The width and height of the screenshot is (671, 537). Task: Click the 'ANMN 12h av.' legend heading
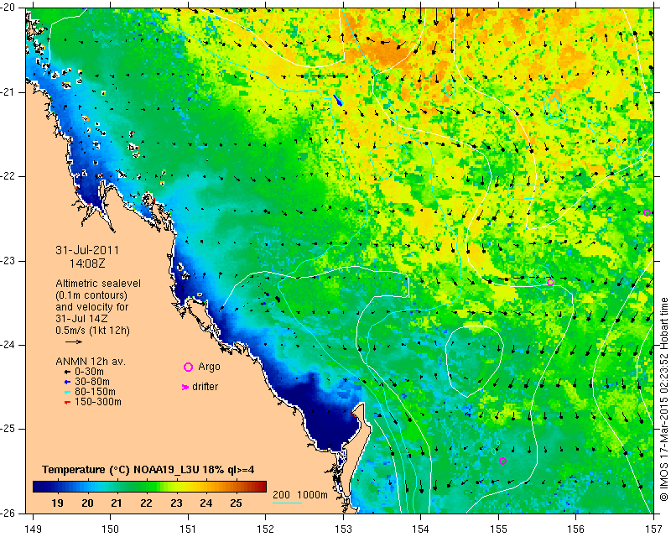[91, 362]
